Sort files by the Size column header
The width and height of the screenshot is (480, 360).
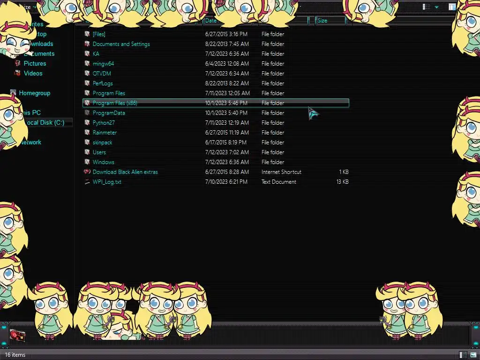pos(322,21)
